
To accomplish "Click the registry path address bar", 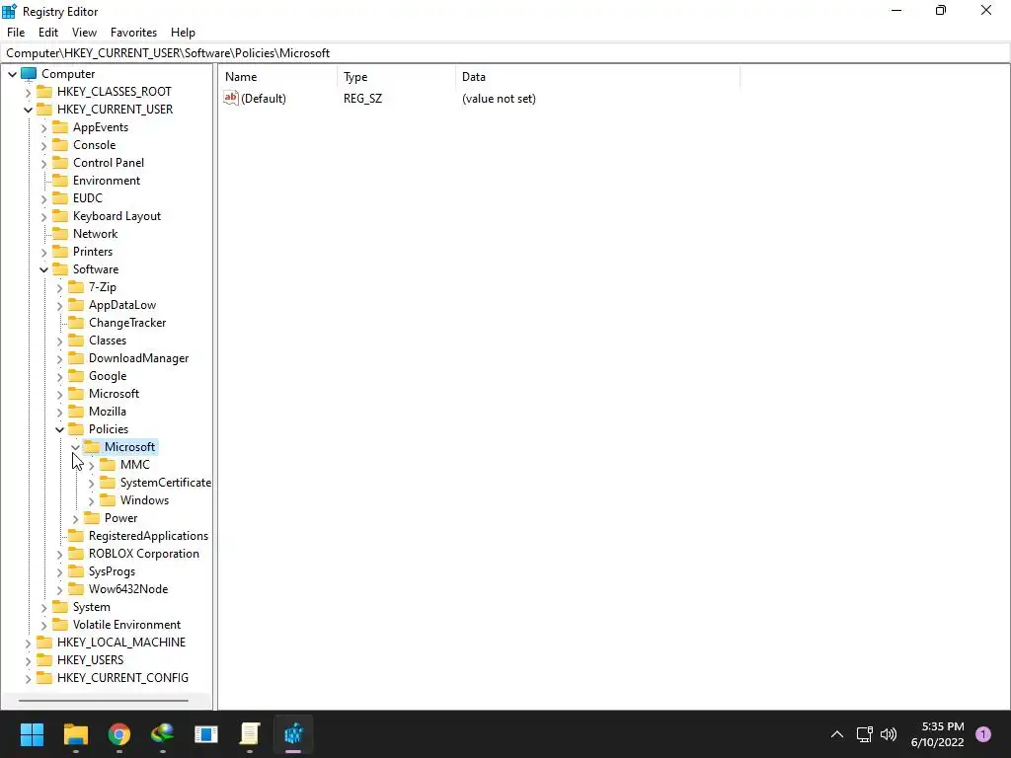I will tap(505, 53).
